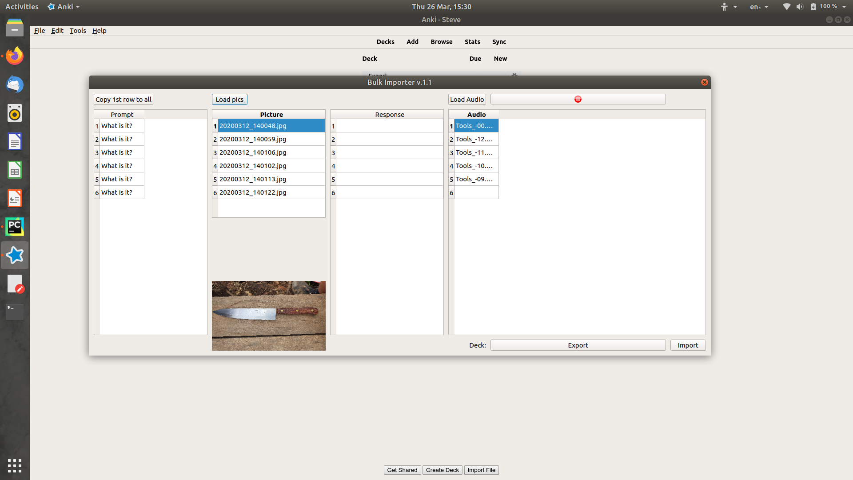Open the Export deck selector
The height and width of the screenshot is (480, 853).
click(578, 345)
